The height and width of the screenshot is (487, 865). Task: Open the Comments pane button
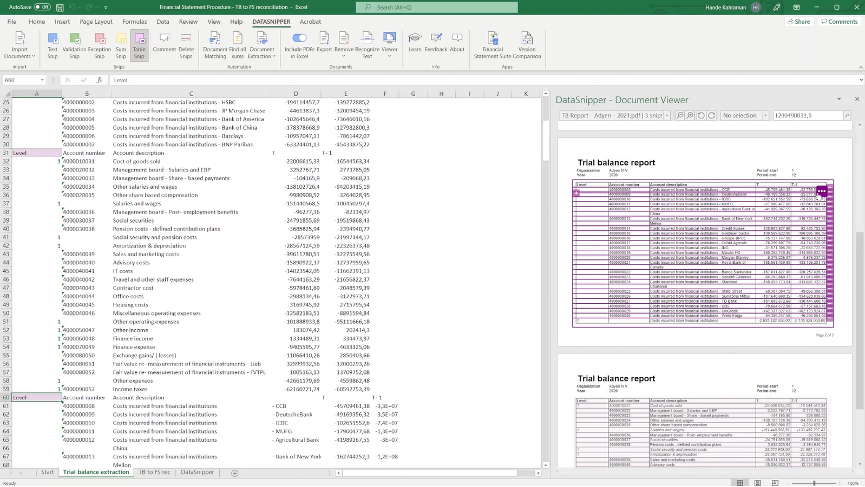[839, 22]
